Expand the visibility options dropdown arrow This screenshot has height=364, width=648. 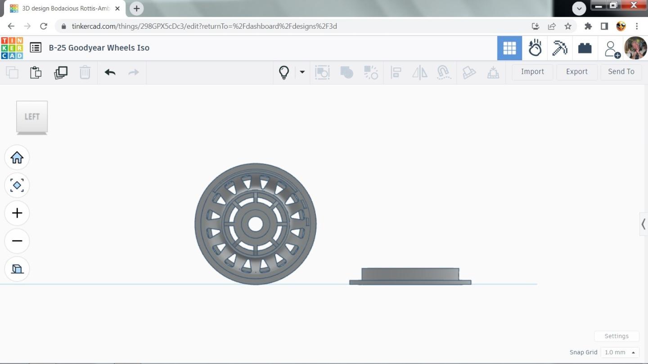[302, 72]
